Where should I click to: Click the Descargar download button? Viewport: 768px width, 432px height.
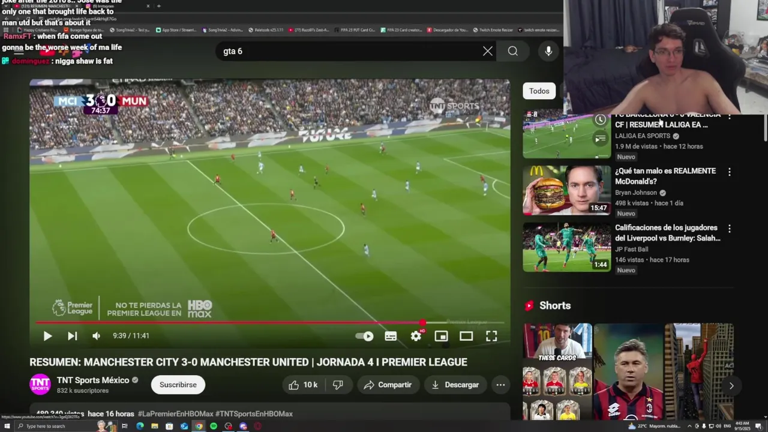coord(455,385)
